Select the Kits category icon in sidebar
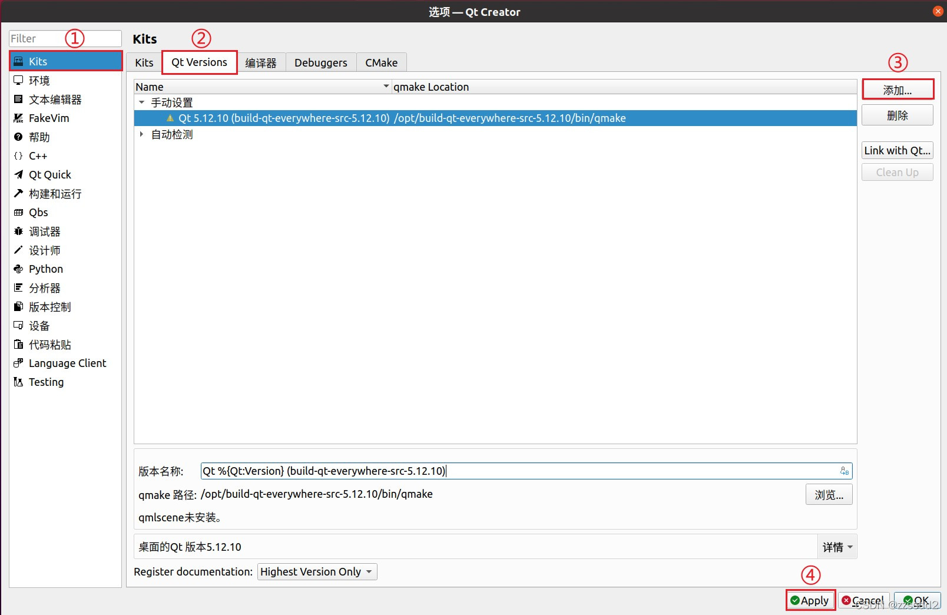The width and height of the screenshot is (947, 615). pyautogui.click(x=18, y=61)
